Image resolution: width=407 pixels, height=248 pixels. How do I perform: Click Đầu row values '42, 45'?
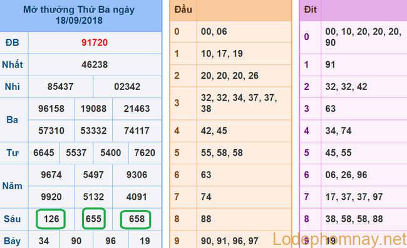pos(214,131)
